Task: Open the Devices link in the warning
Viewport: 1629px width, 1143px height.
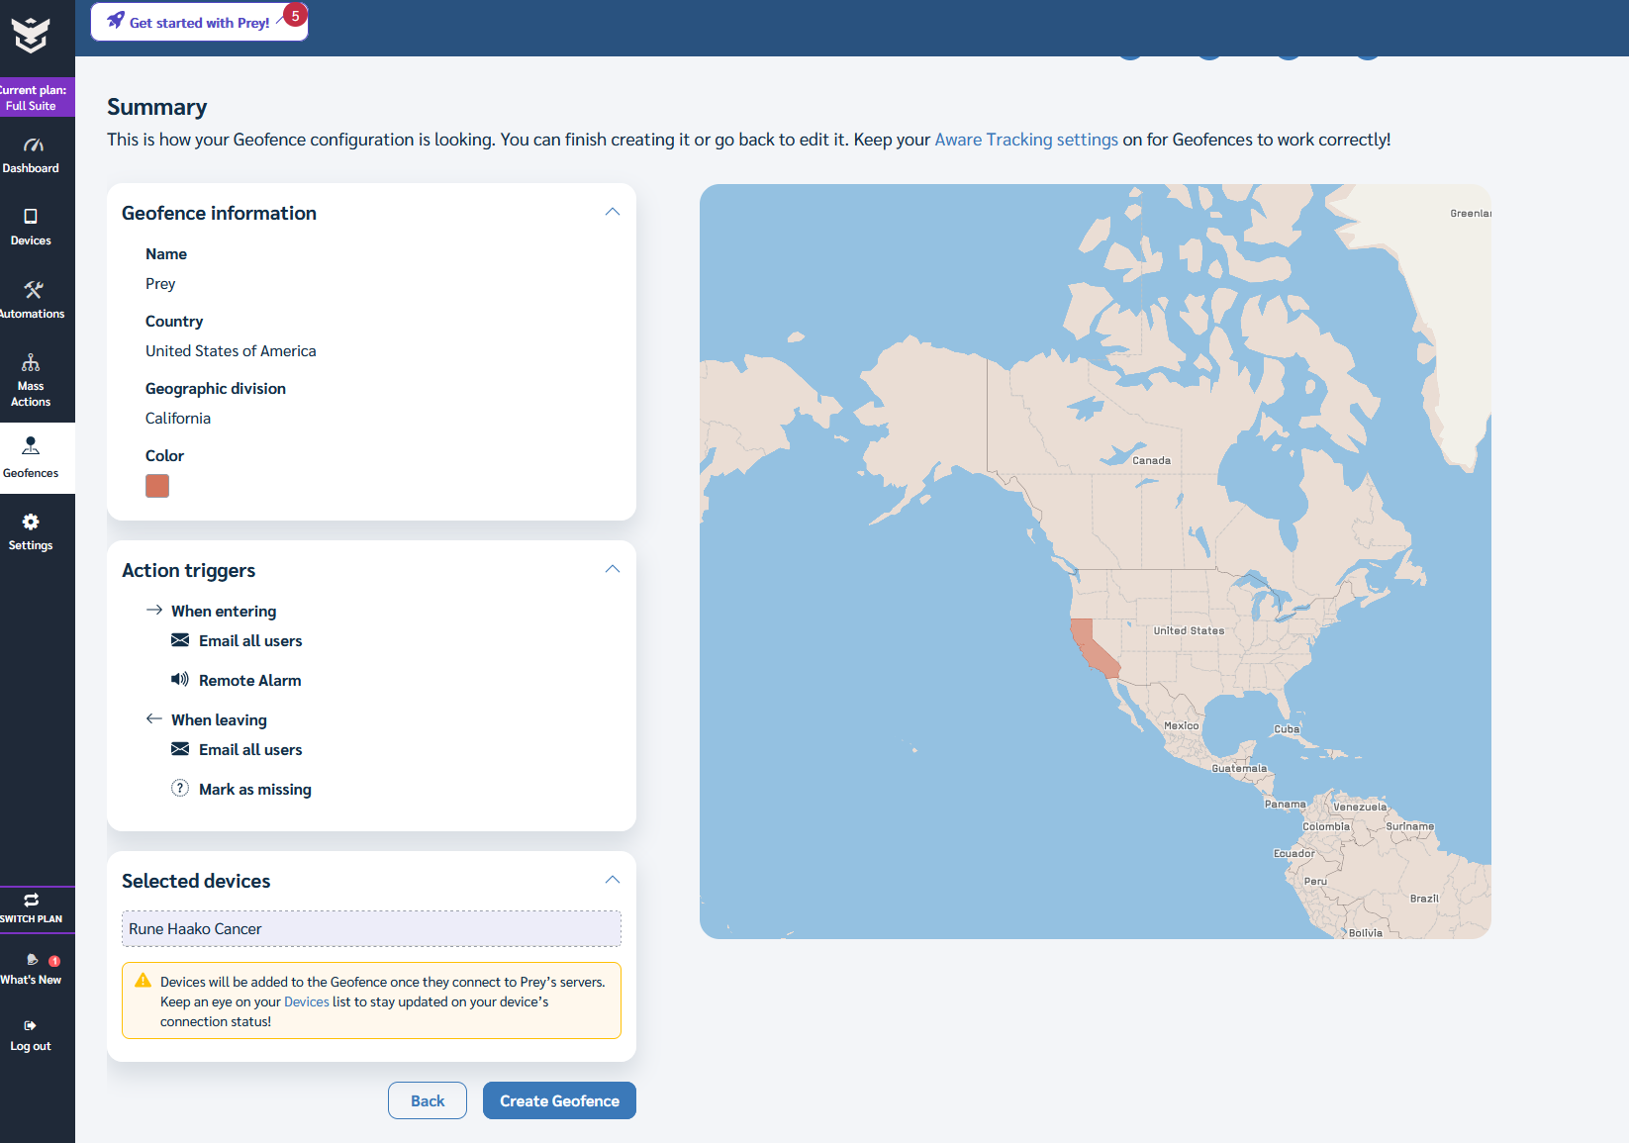Action: tap(307, 1001)
